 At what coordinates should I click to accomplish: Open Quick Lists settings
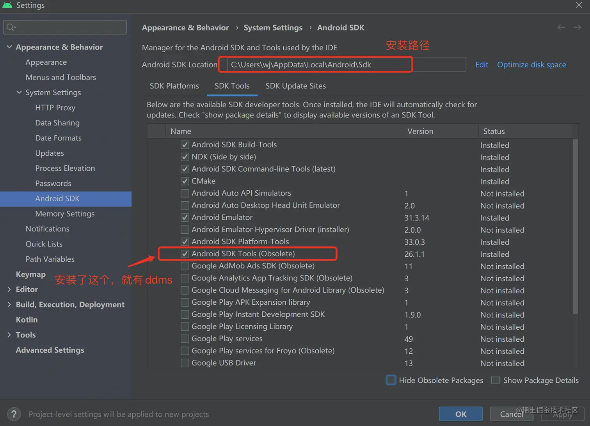44,244
